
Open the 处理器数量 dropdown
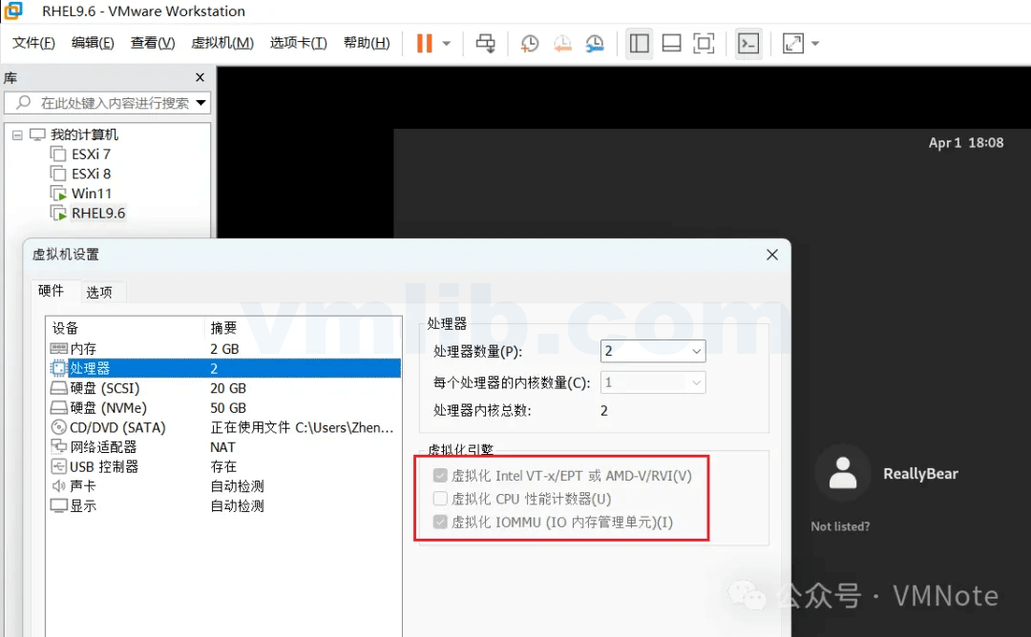point(653,351)
